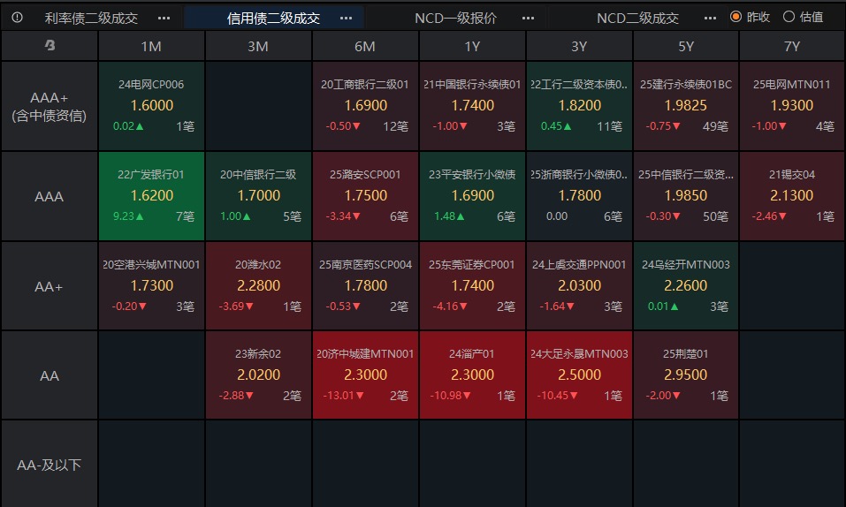The width and height of the screenshot is (846, 507).
Task: Open the more options dots for NCD二级成交
Action: (710, 19)
